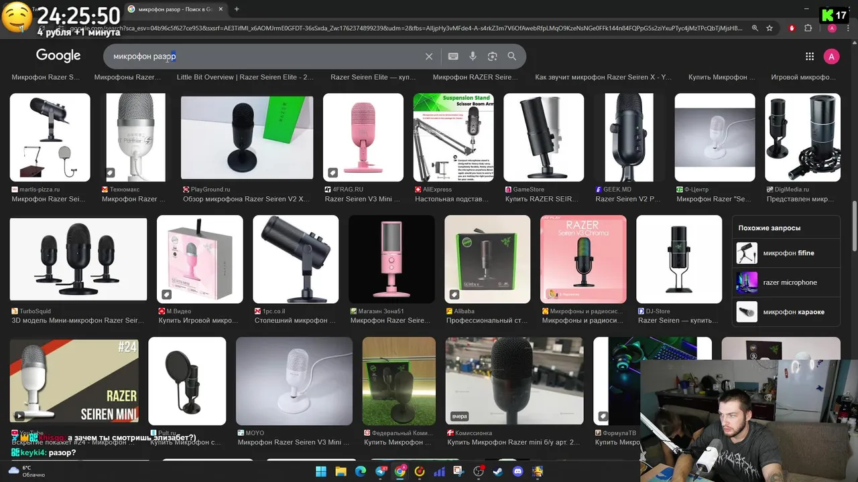The width and height of the screenshot is (858, 482).
Task: Open the browser extensions puzzle menu
Action: (x=808, y=28)
